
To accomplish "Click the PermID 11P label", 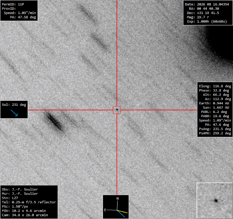I will [13, 4].
